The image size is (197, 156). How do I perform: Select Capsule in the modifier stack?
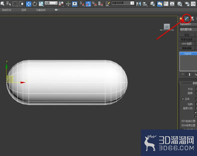coord(188,54)
